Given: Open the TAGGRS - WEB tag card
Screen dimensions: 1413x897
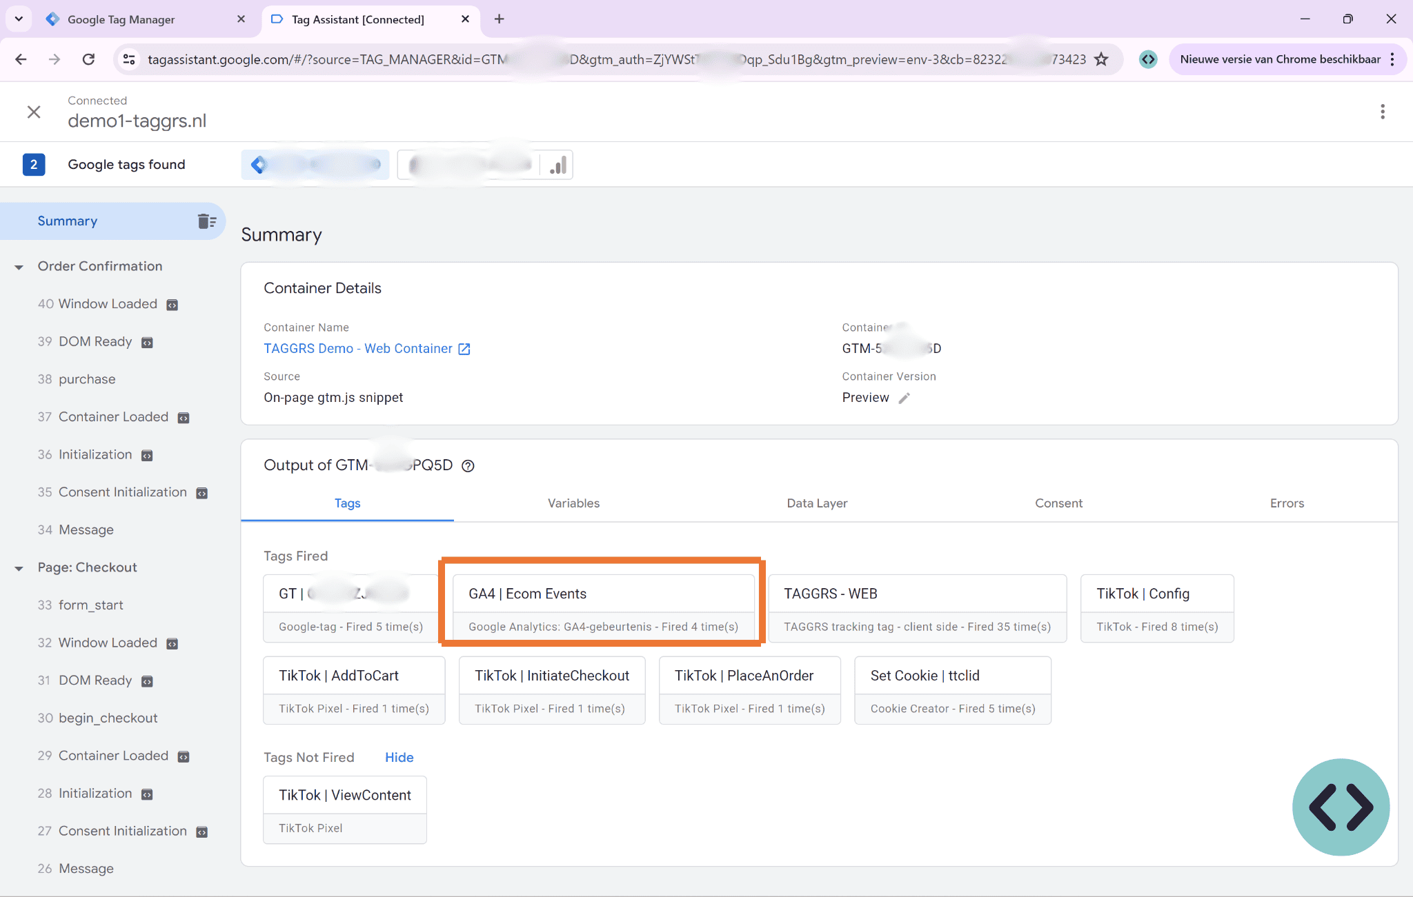Looking at the screenshot, I should 918,609.
